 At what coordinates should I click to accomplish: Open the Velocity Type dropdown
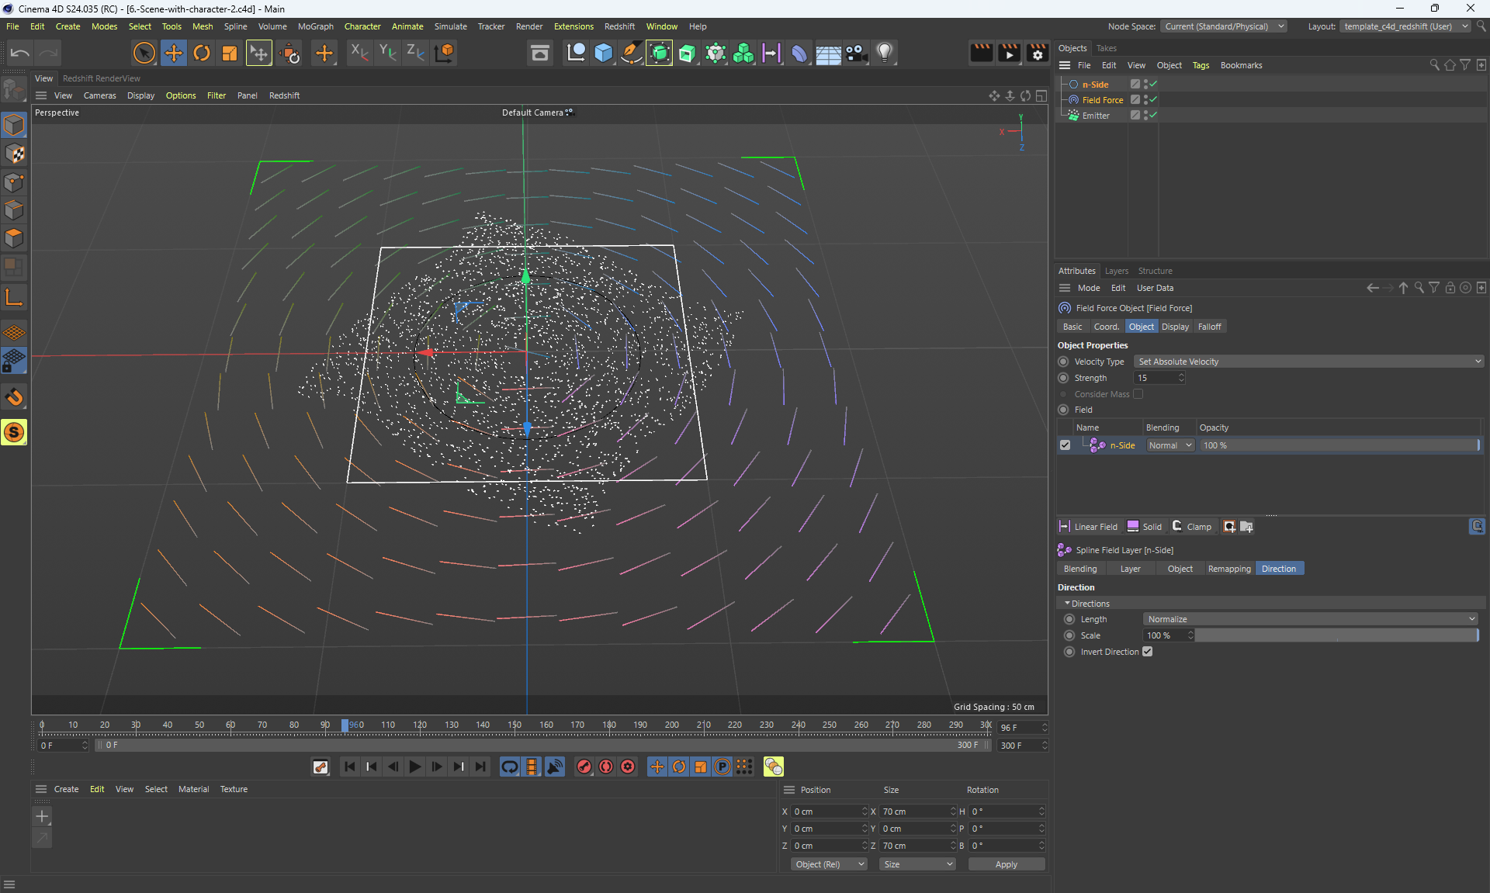click(1308, 362)
